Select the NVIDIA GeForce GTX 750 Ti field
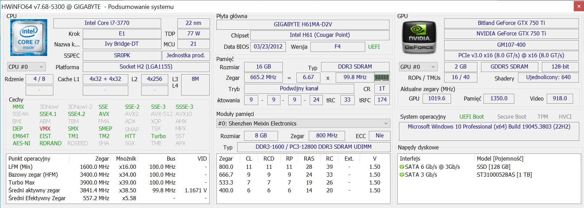 [511, 34]
